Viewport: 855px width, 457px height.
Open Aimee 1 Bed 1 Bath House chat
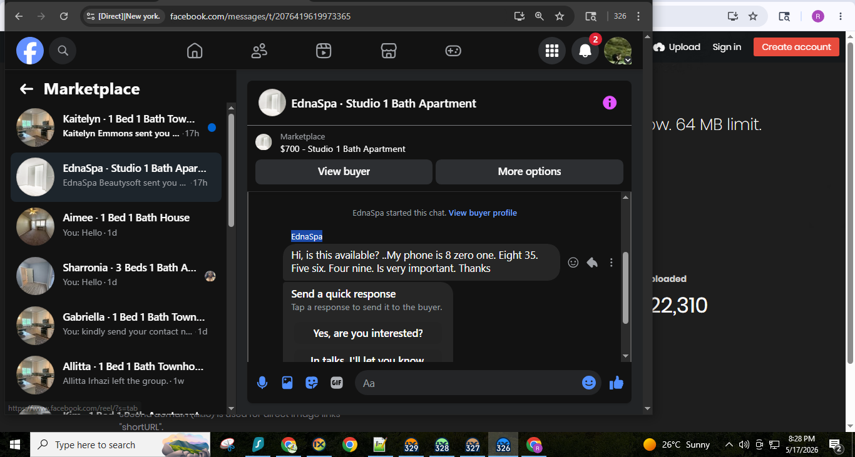(116, 225)
